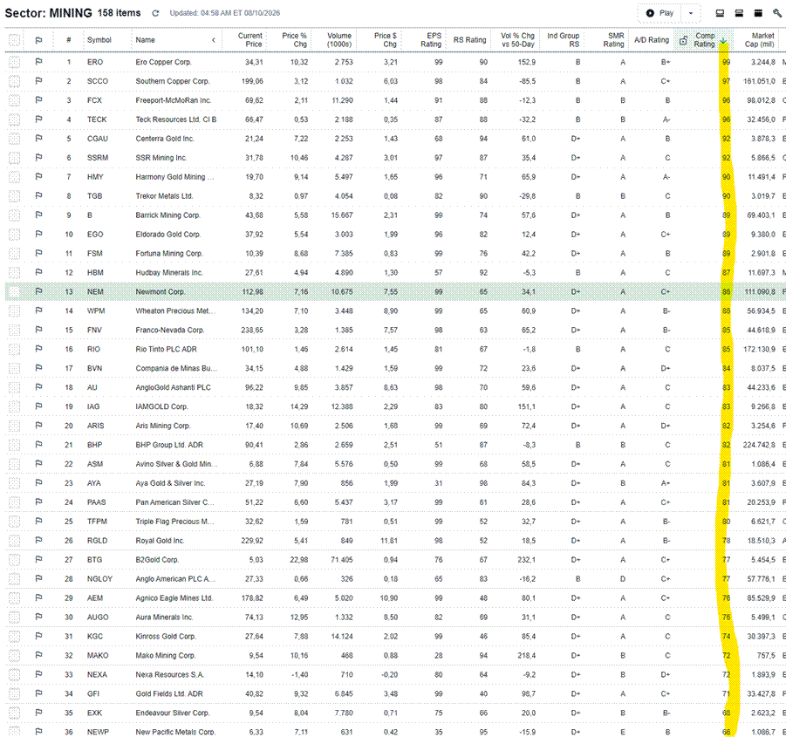Viewport: 786px width, 737px height.
Task: Sort by the Market Cap (mil) header
Action: coord(760,40)
